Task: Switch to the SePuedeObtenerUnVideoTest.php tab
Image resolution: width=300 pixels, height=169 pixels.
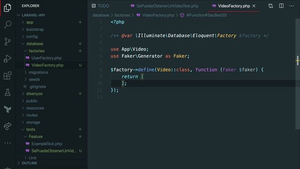Action: [165, 6]
